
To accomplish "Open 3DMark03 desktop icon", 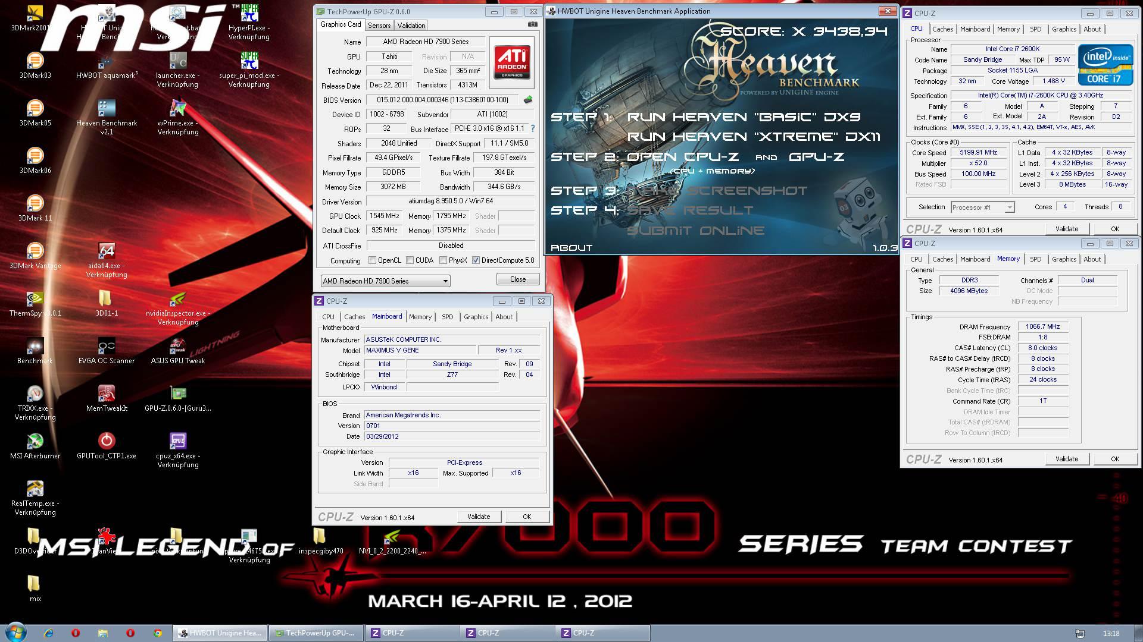I will pos(35,65).
